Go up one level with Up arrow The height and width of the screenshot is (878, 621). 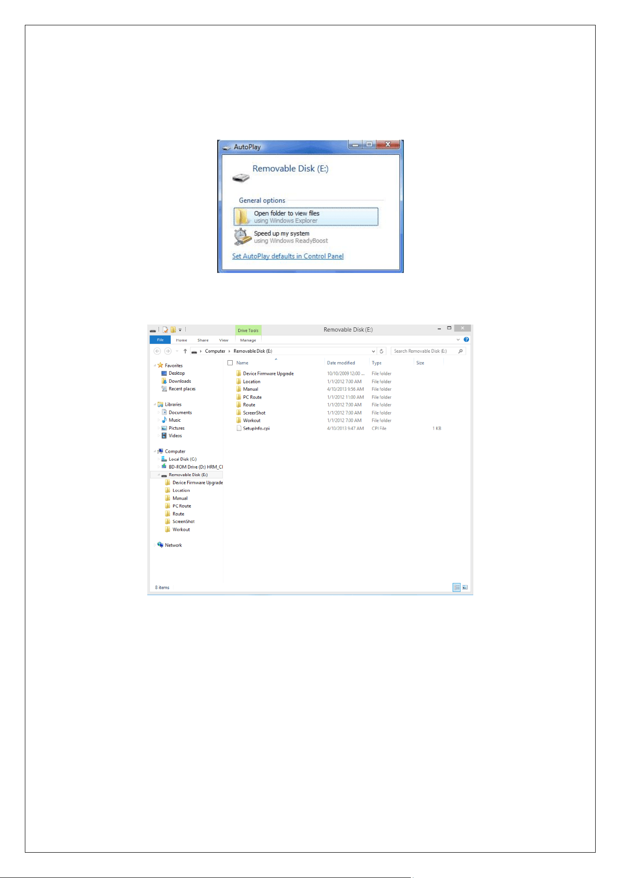185,351
